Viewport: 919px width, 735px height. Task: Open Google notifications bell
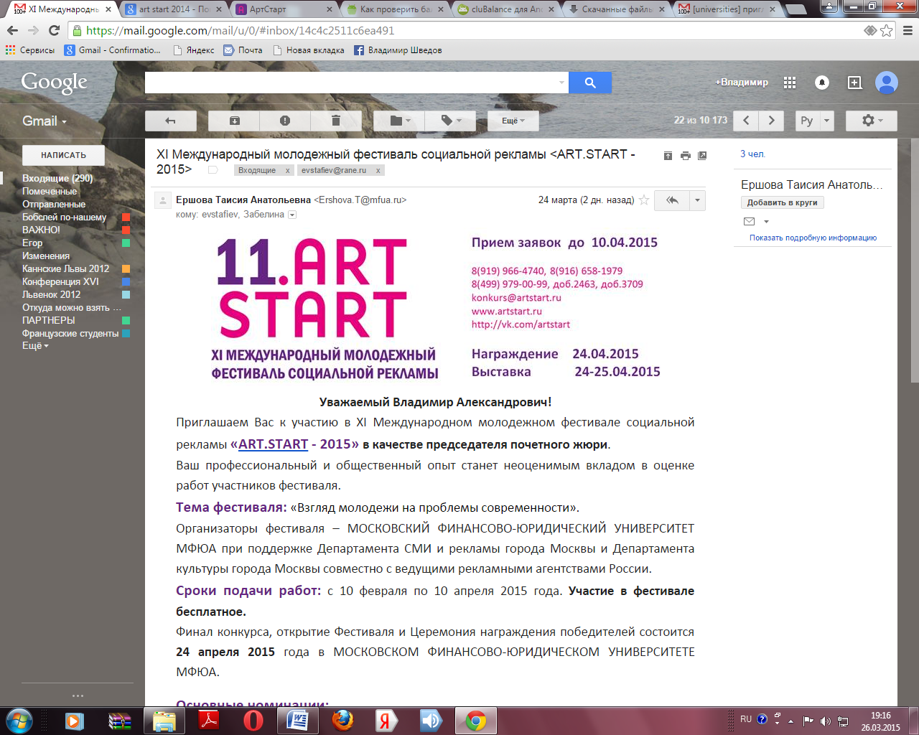[822, 83]
